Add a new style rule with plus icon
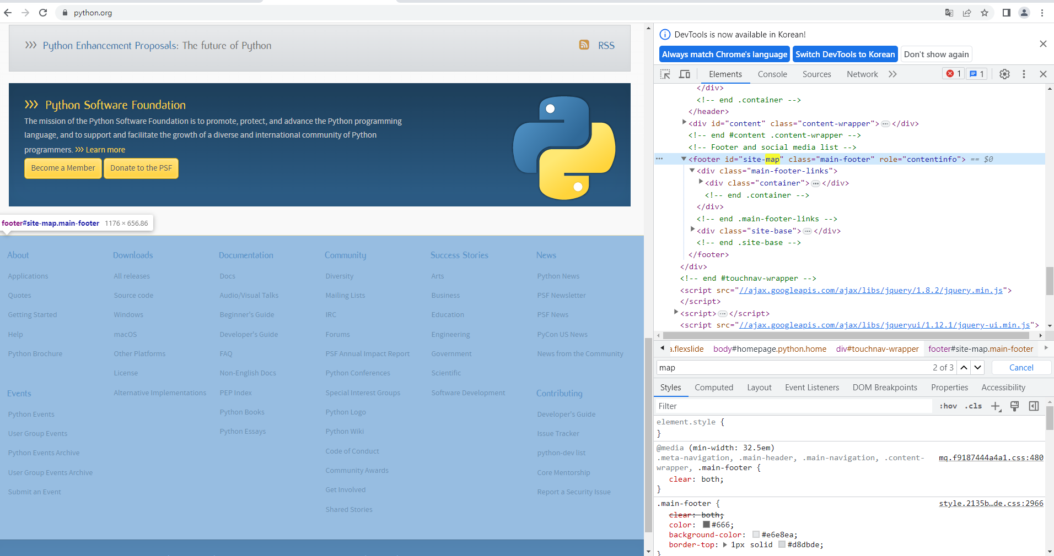Image resolution: width=1054 pixels, height=556 pixels. 996,406
